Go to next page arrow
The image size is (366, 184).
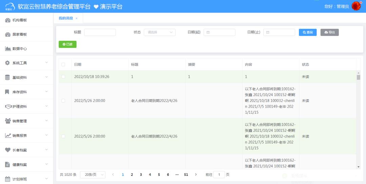[196, 174]
